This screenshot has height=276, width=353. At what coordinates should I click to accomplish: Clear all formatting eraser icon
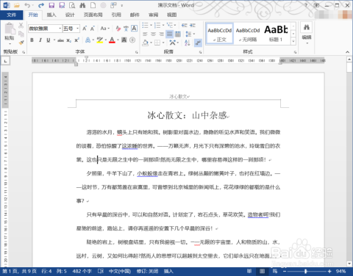coord(118,29)
